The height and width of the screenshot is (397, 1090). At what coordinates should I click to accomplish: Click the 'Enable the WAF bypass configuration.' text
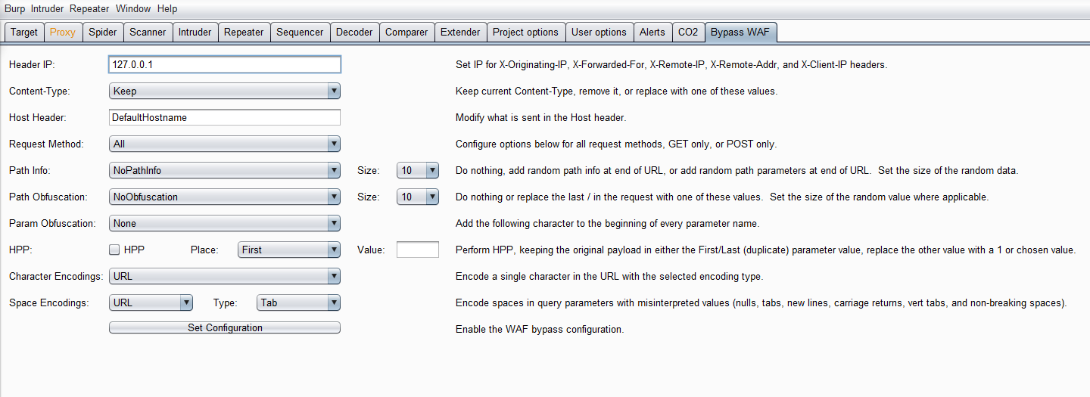540,330
